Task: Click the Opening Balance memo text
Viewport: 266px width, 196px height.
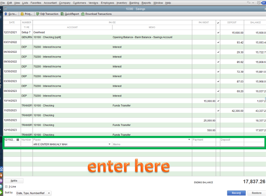Action: (x=142, y=37)
